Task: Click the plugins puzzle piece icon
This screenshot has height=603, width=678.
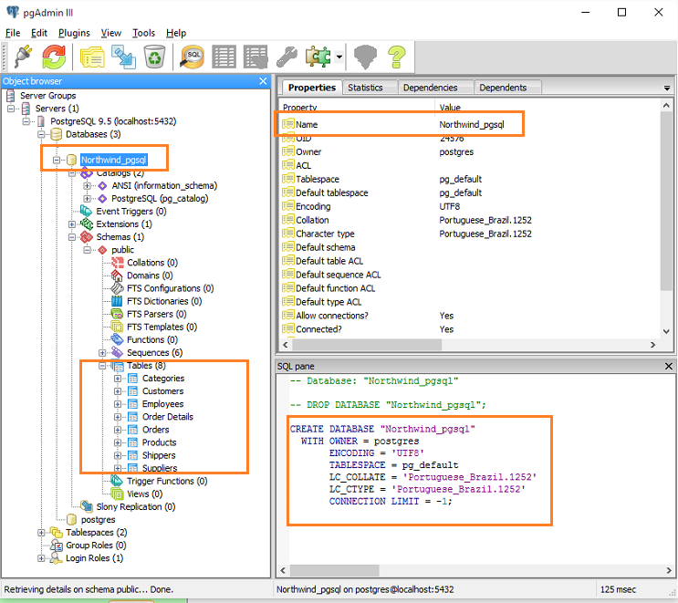Action: (x=318, y=57)
